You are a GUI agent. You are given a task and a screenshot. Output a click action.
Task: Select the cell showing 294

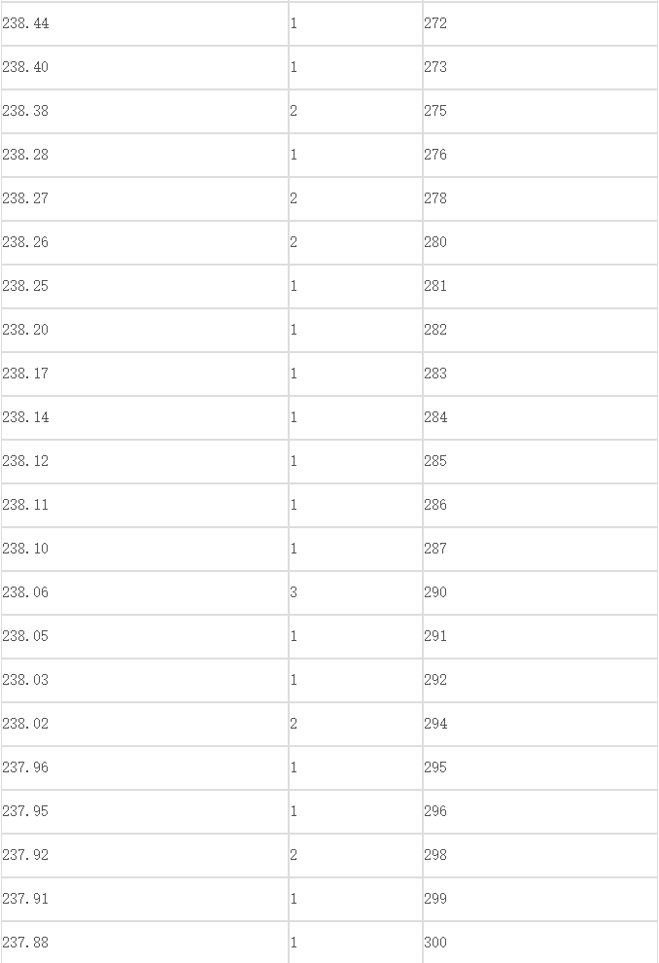click(x=539, y=724)
